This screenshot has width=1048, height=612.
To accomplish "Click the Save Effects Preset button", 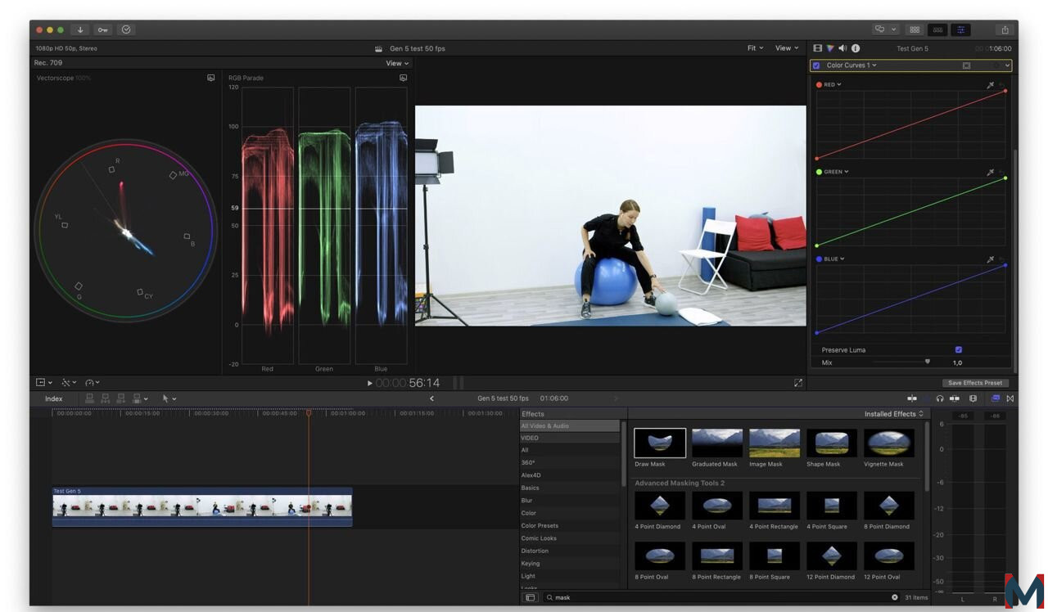I will [975, 383].
